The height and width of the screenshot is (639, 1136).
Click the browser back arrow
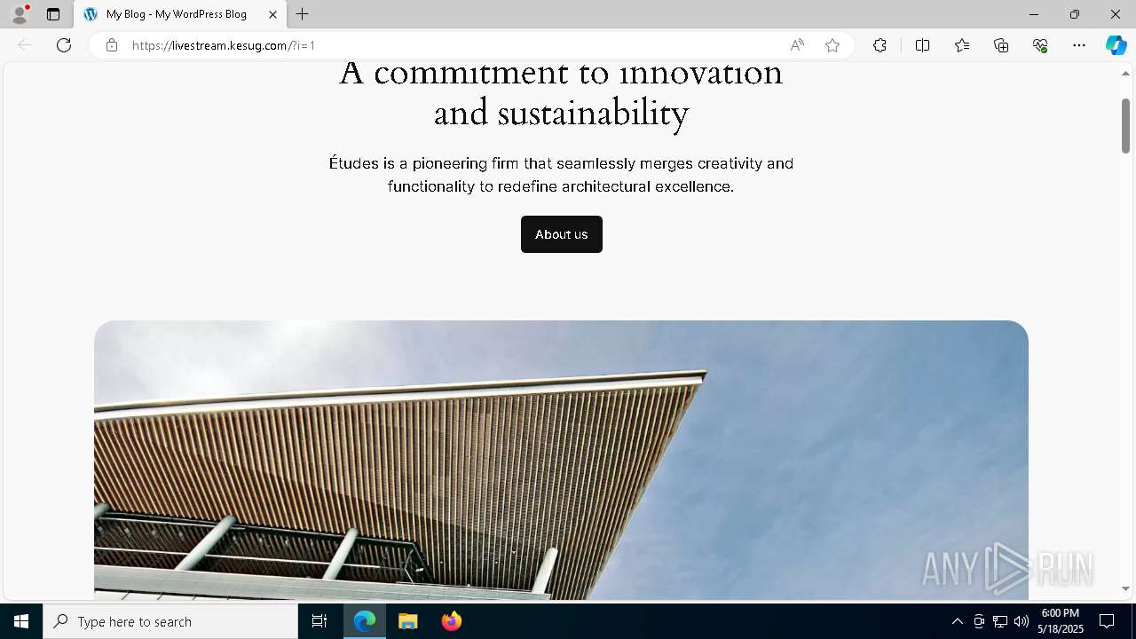pyautogui.click(x=25, y=45)
